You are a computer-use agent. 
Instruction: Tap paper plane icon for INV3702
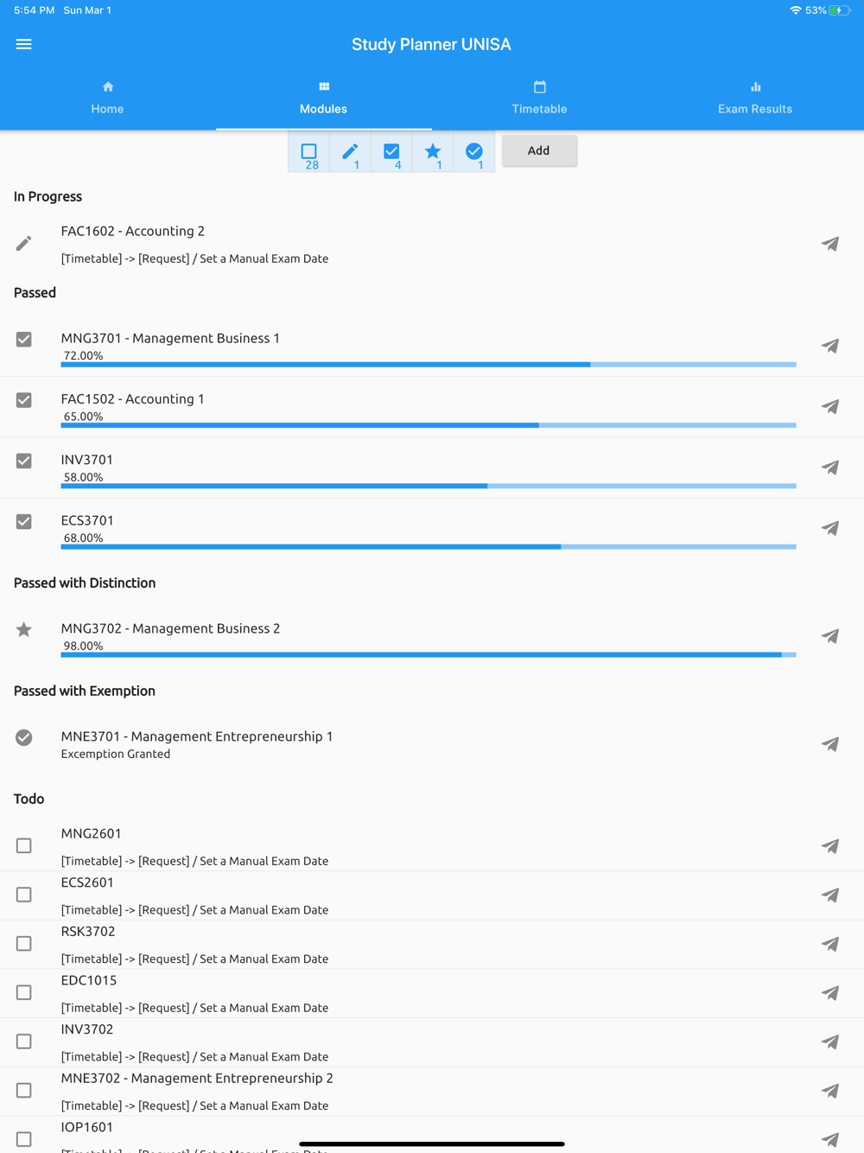(830, 1042)
